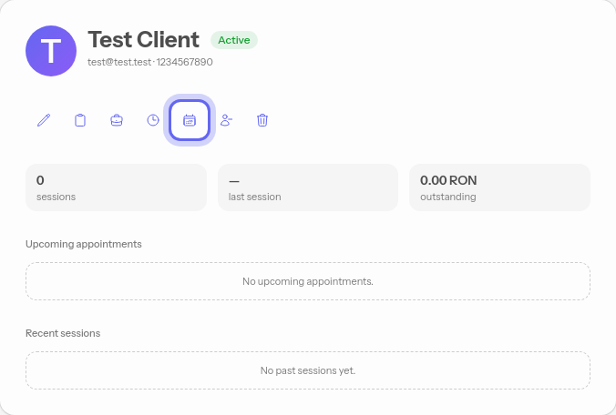
Task: Select the last session stat card
Action: tap(308, 187)
